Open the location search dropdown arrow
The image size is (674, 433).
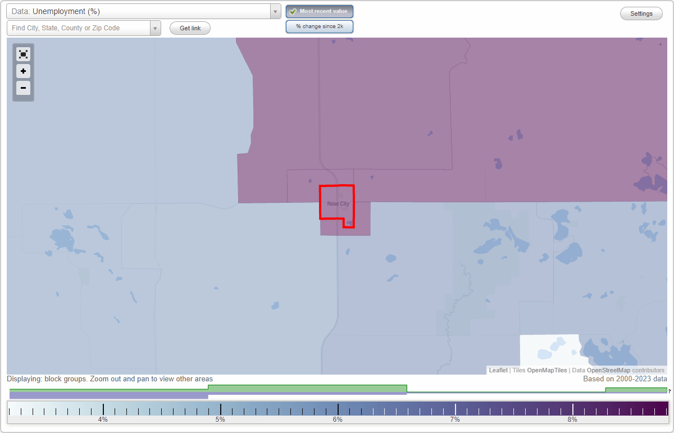156,27
